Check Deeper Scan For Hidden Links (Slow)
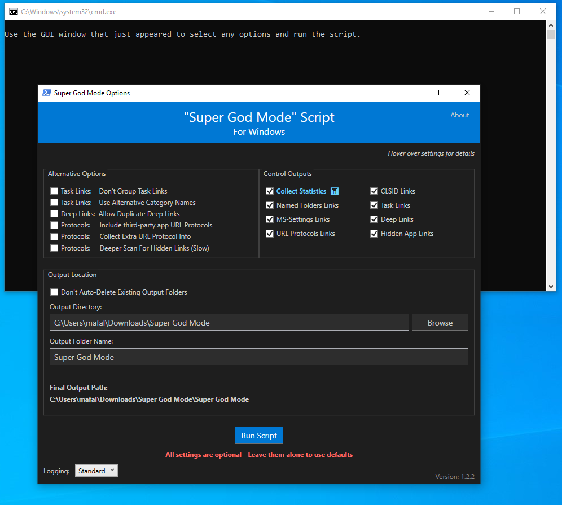562x505 pixels. pyautogui.click(x=54, y=248)
